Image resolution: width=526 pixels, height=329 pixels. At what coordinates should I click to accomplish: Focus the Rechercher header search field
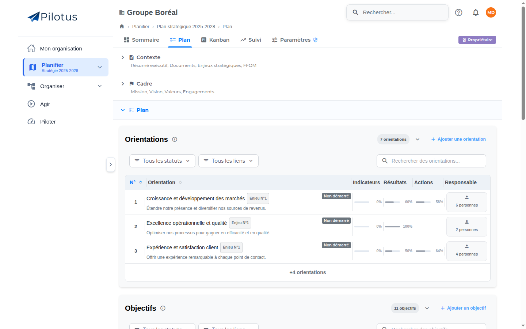(x=397, y=12)
